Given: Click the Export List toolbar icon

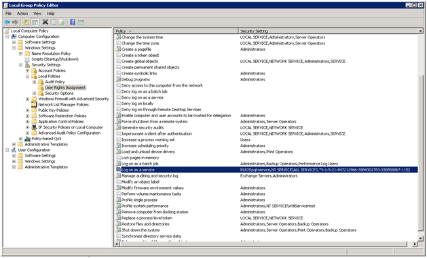Looking at the screenshot, I should point(62,22).
